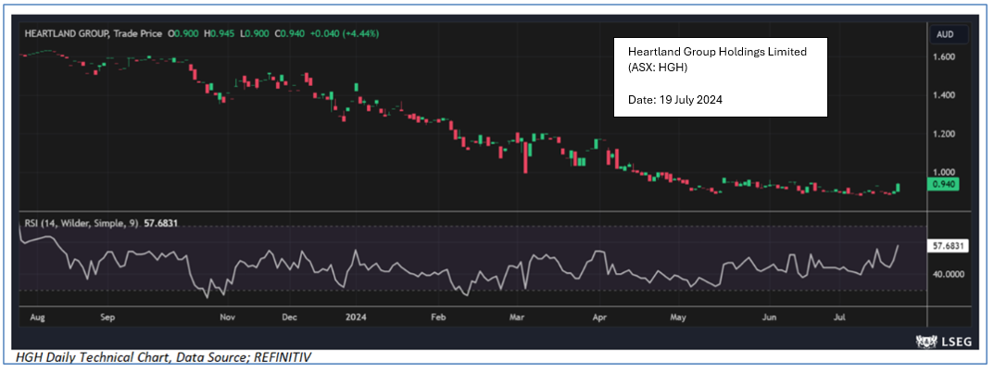This screenshot has height=372, width=994.
Task: Click the +0.040 (+4.44%) change value
Action: tap(346, 33)
